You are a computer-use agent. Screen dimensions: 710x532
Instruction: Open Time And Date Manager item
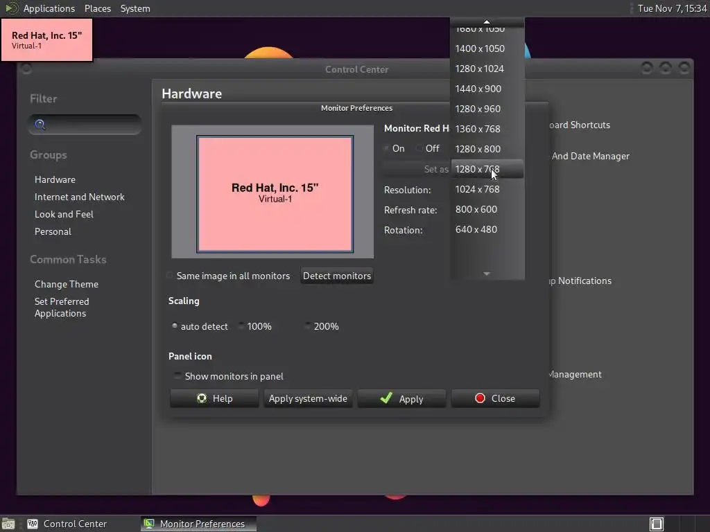[x=589, y=156]
